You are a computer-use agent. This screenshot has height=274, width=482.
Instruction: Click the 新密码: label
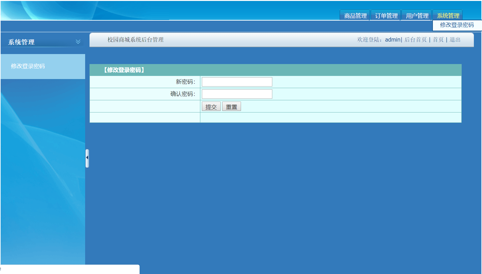click(185, 82)
